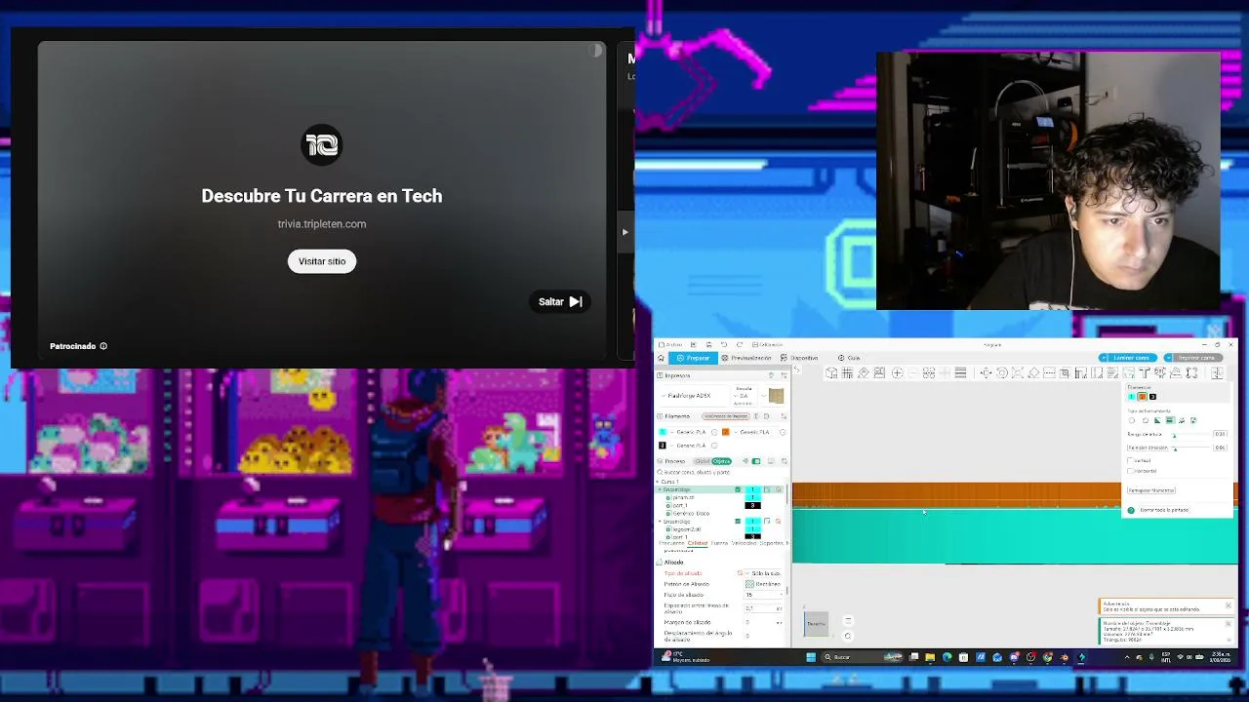Choose the triangle tool type

(1157, 421)
